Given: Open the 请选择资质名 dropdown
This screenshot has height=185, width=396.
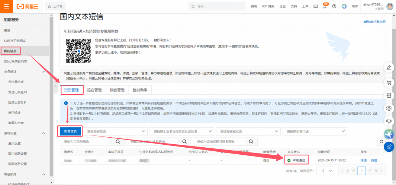Looking at the screenshot, I should click(115, 131).
